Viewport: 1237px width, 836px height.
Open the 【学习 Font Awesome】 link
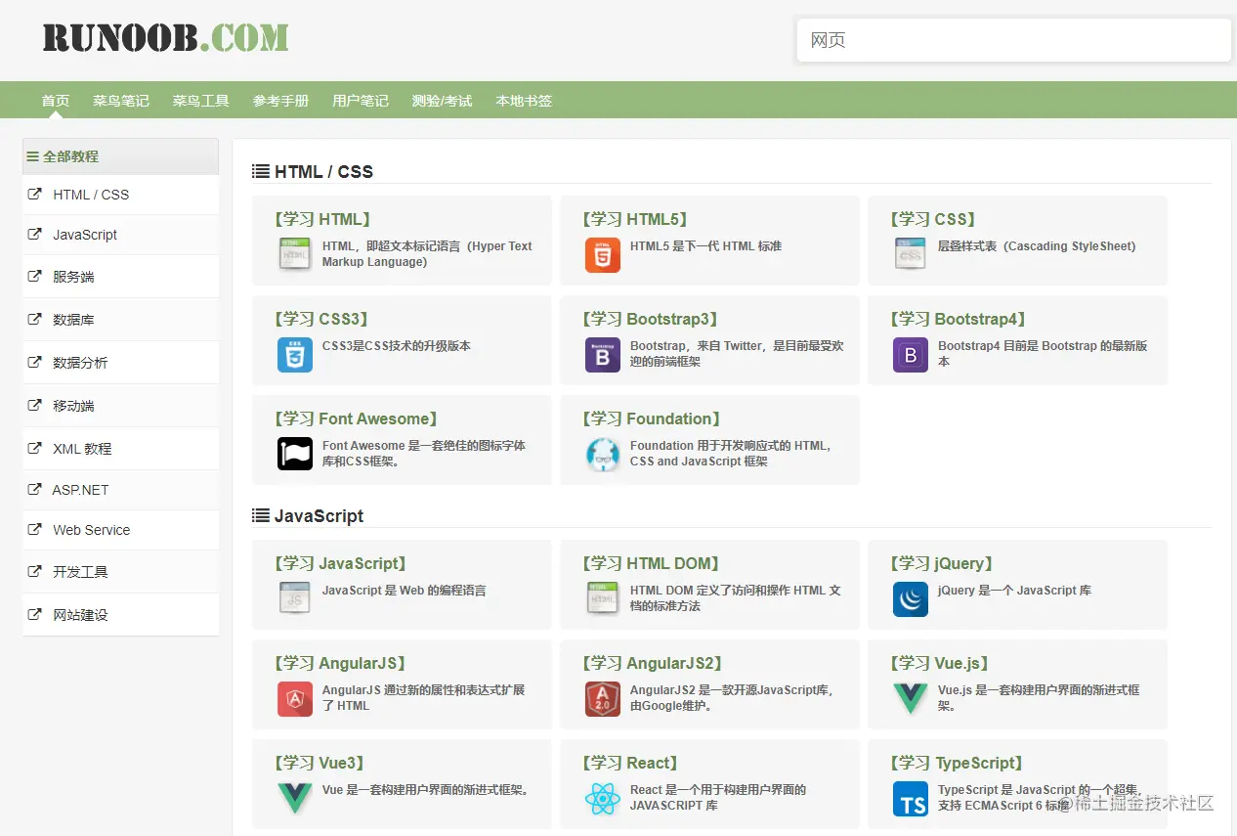pos(356,418)
